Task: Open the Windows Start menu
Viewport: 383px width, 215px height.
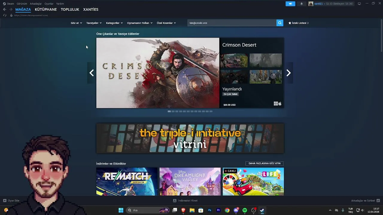Action: click(x=121, y=210)
